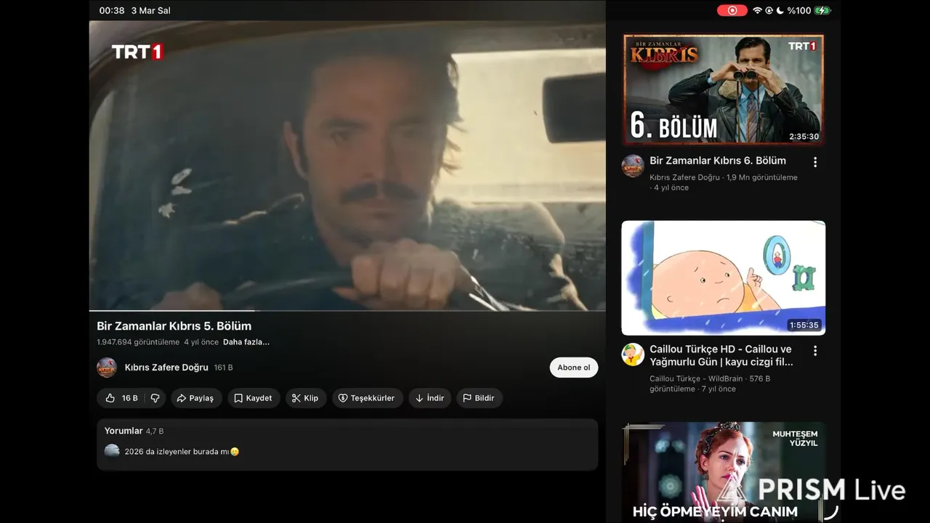
Task: Subscribe using Abone ol button
Action: point(573,368)
